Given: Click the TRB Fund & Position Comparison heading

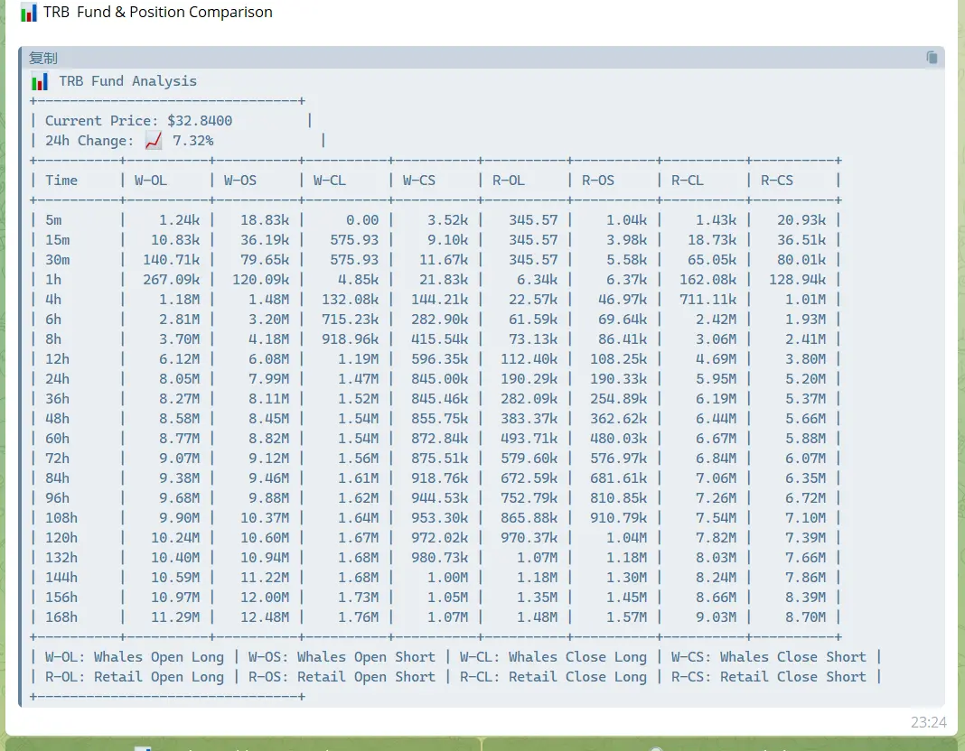Looking at the screenshot, I should click(x=157, y=13).
